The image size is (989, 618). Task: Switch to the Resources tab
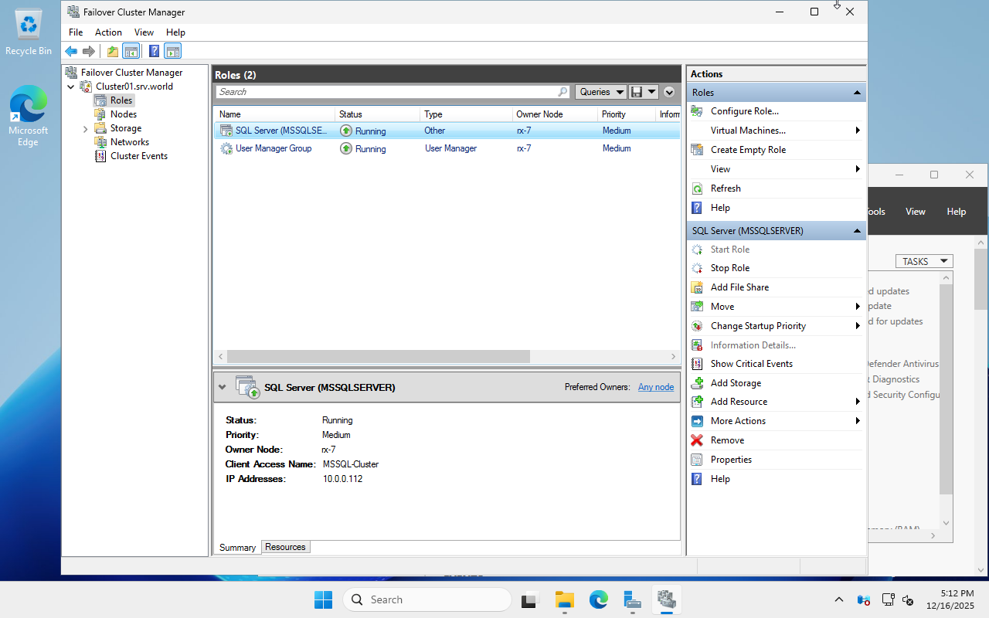285,547
